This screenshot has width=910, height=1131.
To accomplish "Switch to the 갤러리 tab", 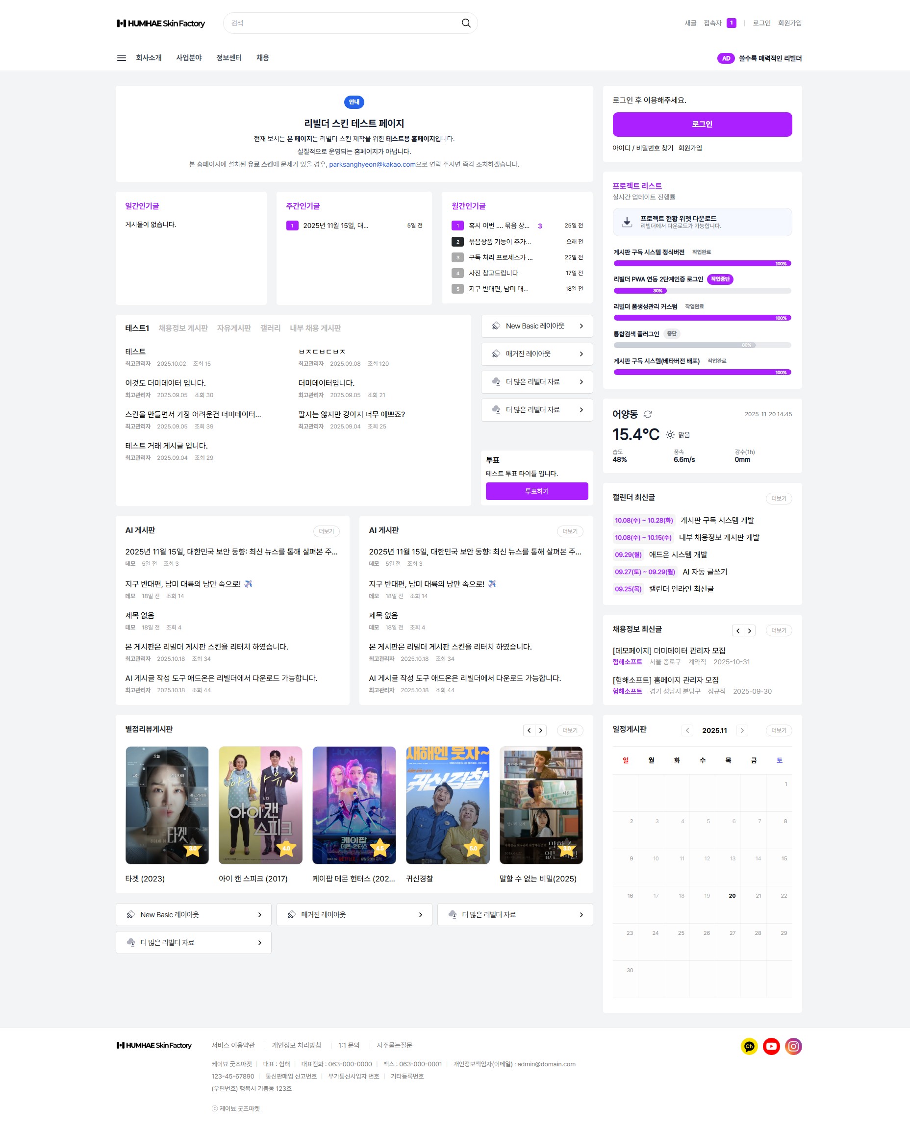I will [x=270, y=328].
